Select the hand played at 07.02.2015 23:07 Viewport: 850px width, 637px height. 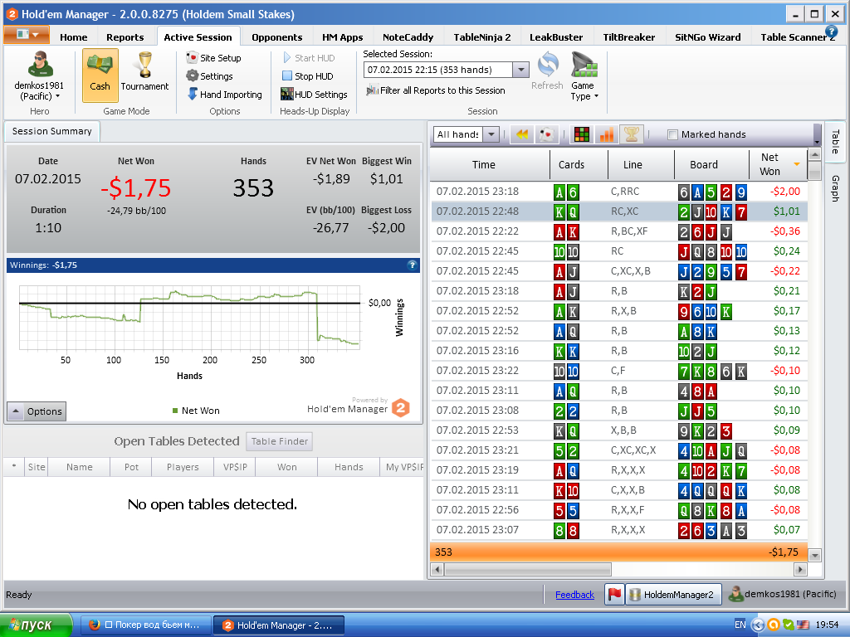coord(619,530)
